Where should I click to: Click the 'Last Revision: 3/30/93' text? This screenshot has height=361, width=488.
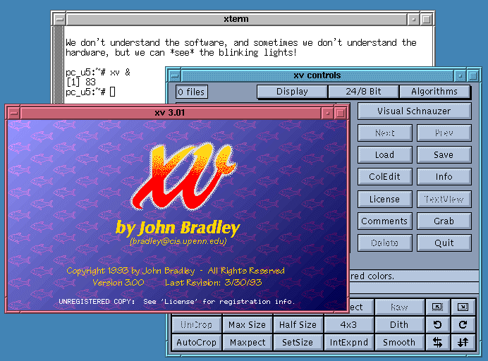point(213,283)
